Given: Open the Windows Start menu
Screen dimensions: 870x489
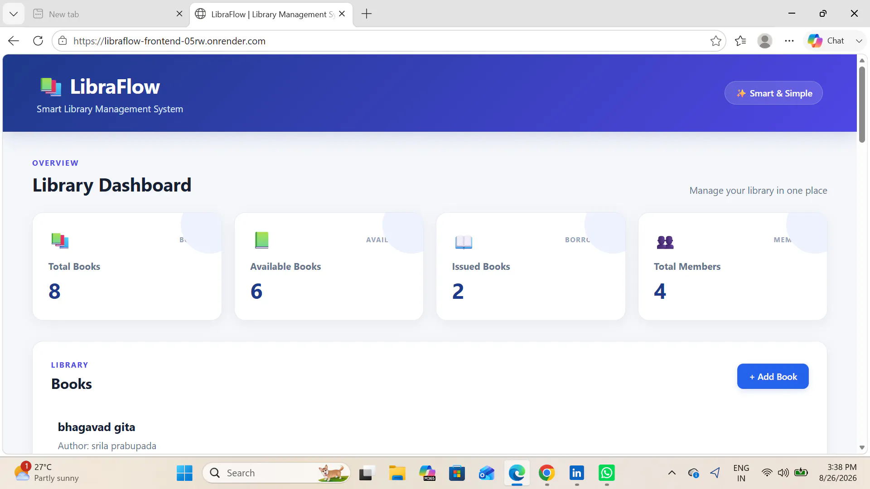Looking at the screenshot, I should pyautogui.click(x=184, y=473).
